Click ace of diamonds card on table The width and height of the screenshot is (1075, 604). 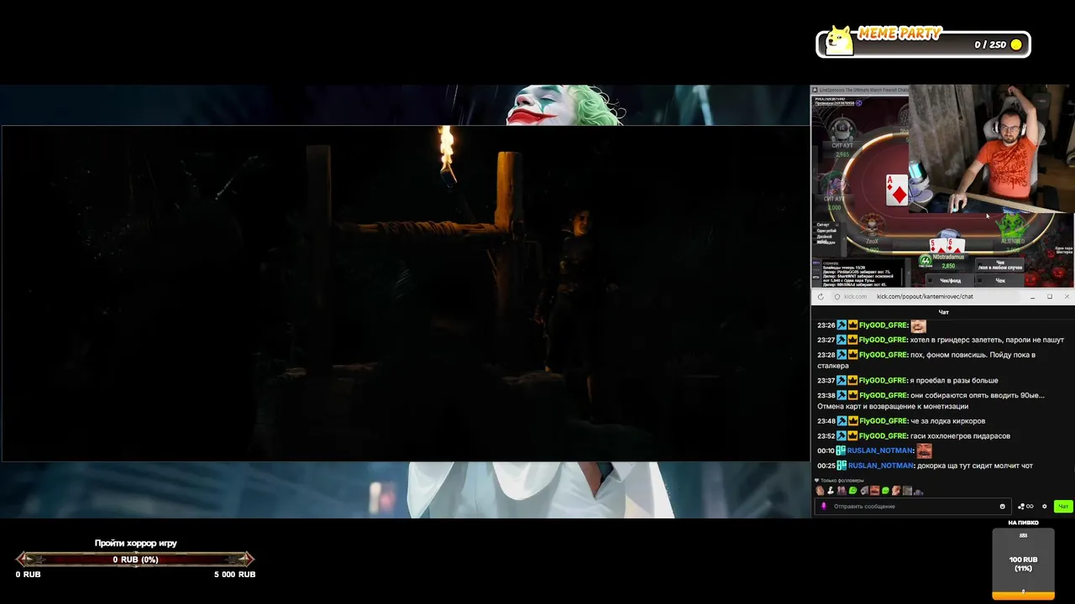[x=896, y=190]
